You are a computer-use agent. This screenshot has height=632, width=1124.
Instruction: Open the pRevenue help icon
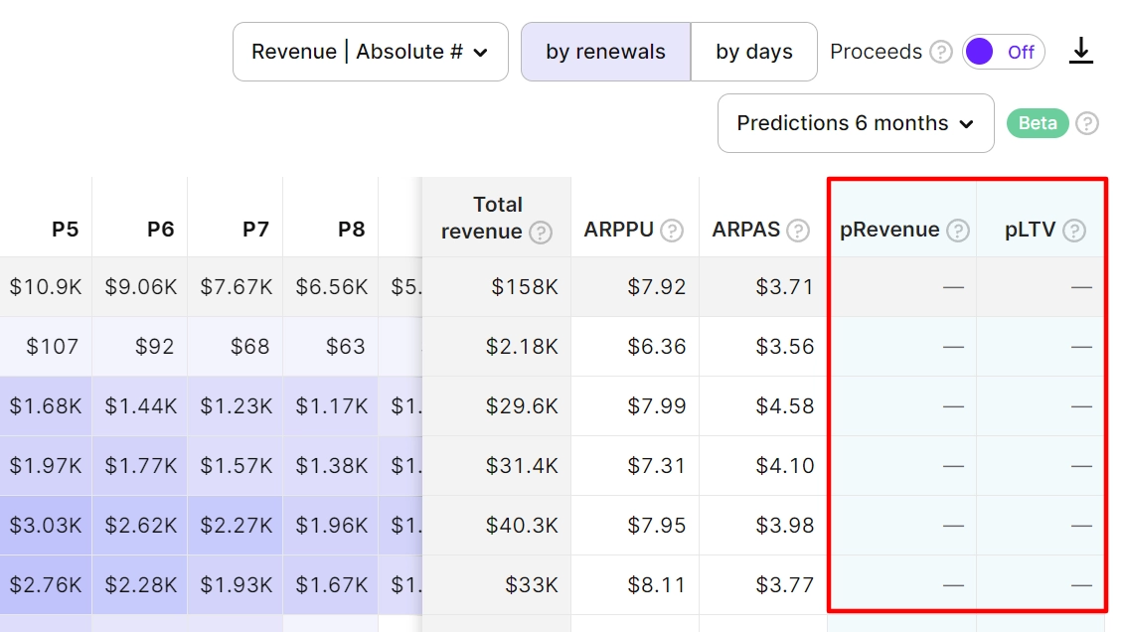click(x=958, y=231)
